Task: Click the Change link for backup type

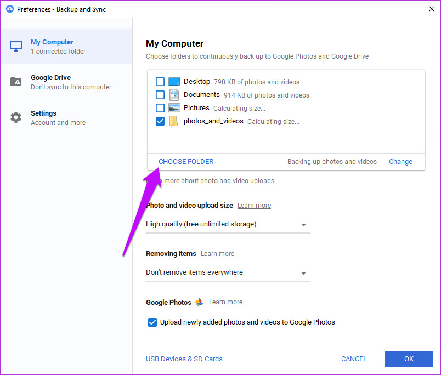Action: 400,162
